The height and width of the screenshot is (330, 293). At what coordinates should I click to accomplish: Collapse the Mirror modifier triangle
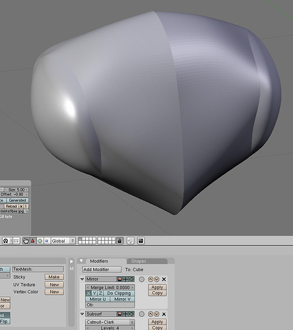(82, 279)
